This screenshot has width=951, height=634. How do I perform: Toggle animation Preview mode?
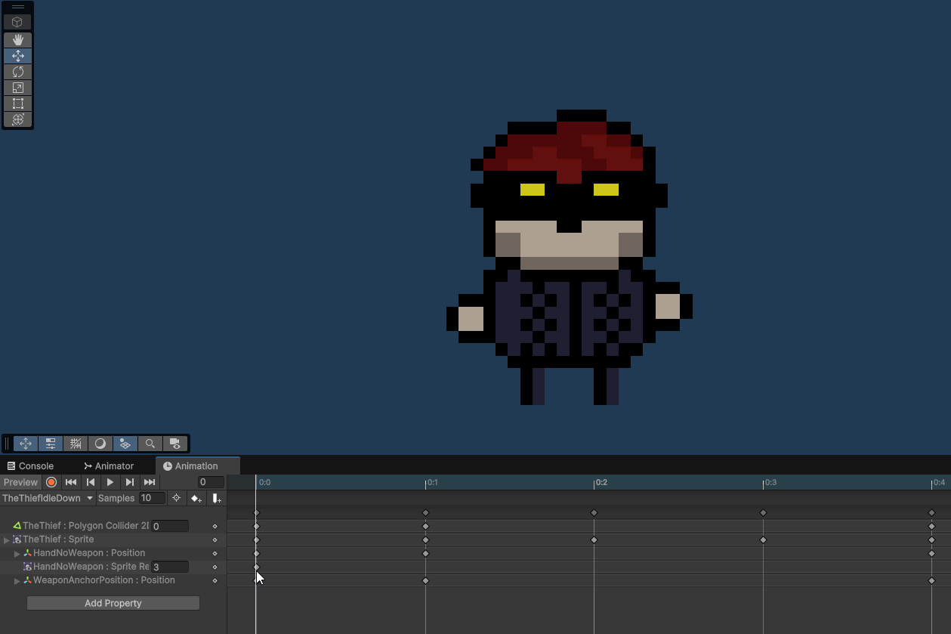tap(20, 482)
